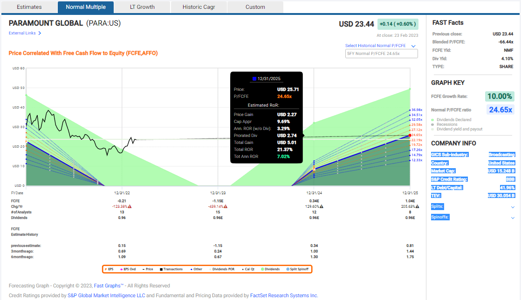521x300 pixels.
Task: Toggle the Dividends Declared legend item
Action: click(451, 120)
